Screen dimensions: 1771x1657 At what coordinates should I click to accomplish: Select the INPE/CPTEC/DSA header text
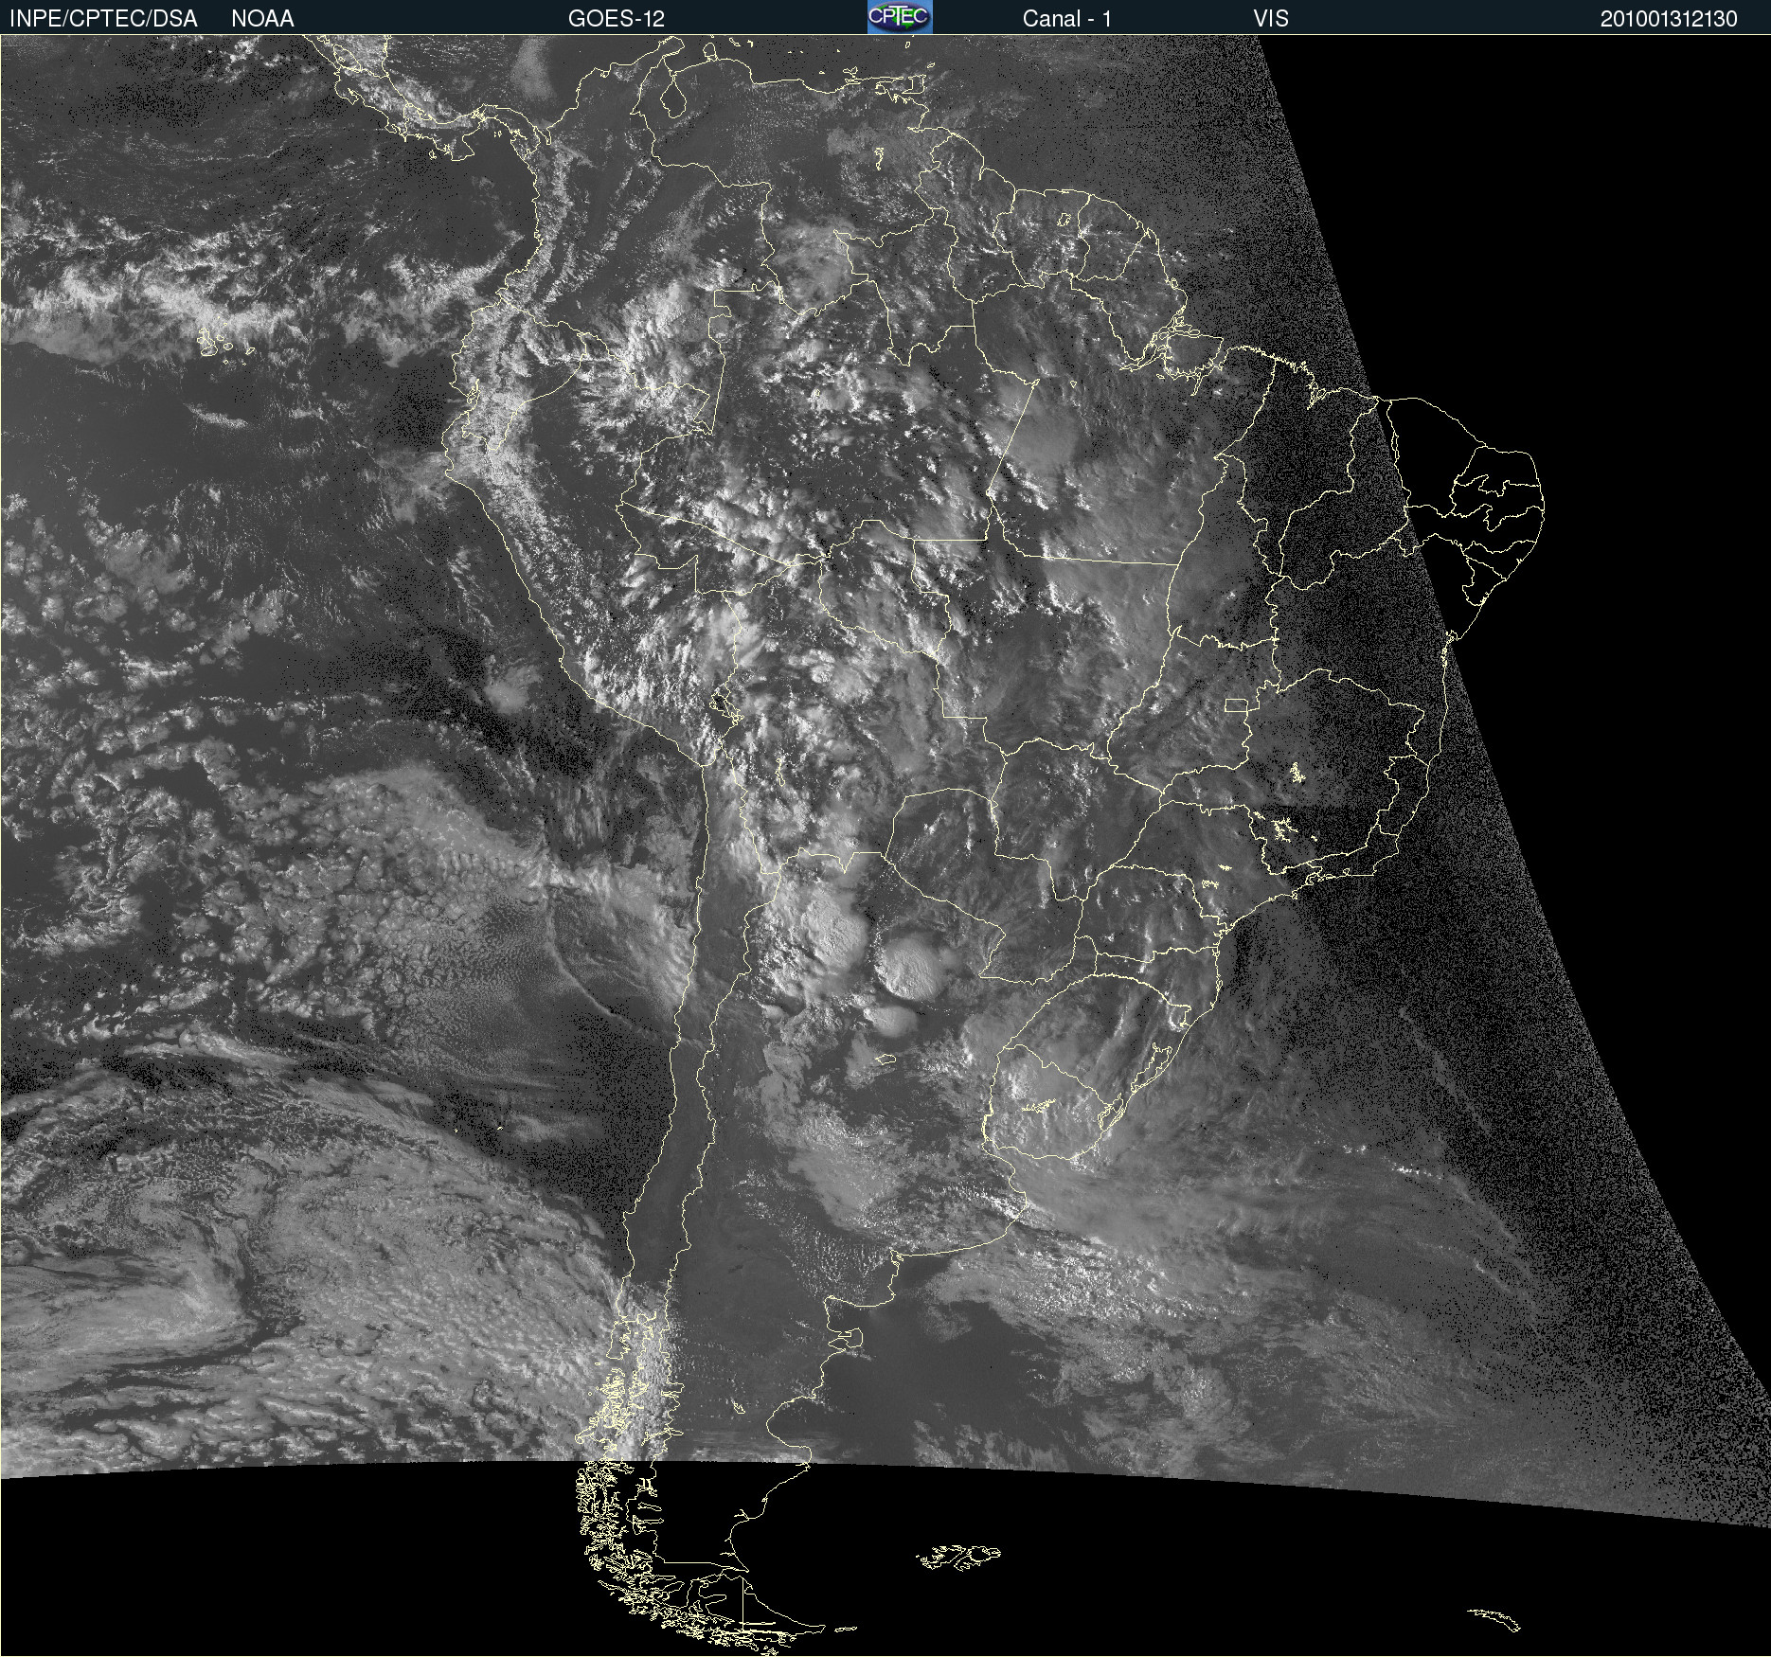[x=103, y=18]
